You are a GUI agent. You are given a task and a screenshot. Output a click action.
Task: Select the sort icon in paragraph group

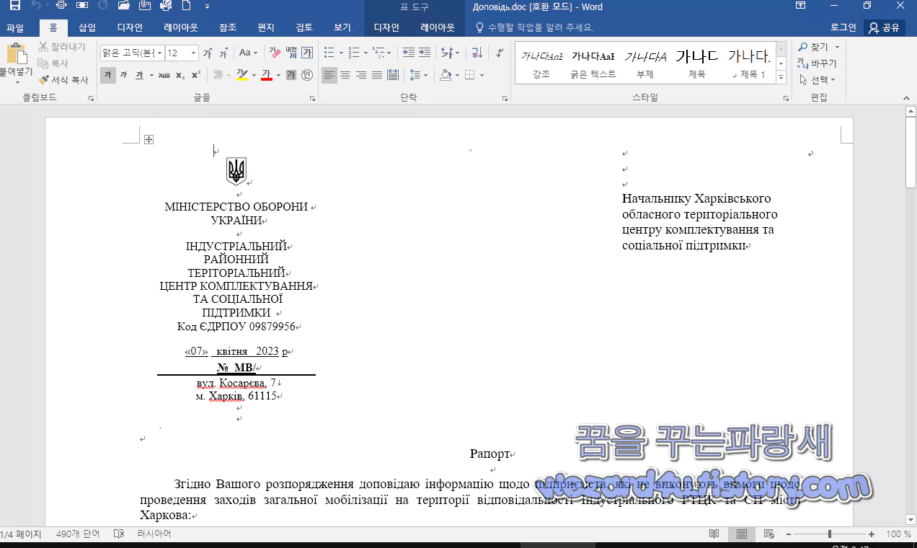(x=477, y=52)
